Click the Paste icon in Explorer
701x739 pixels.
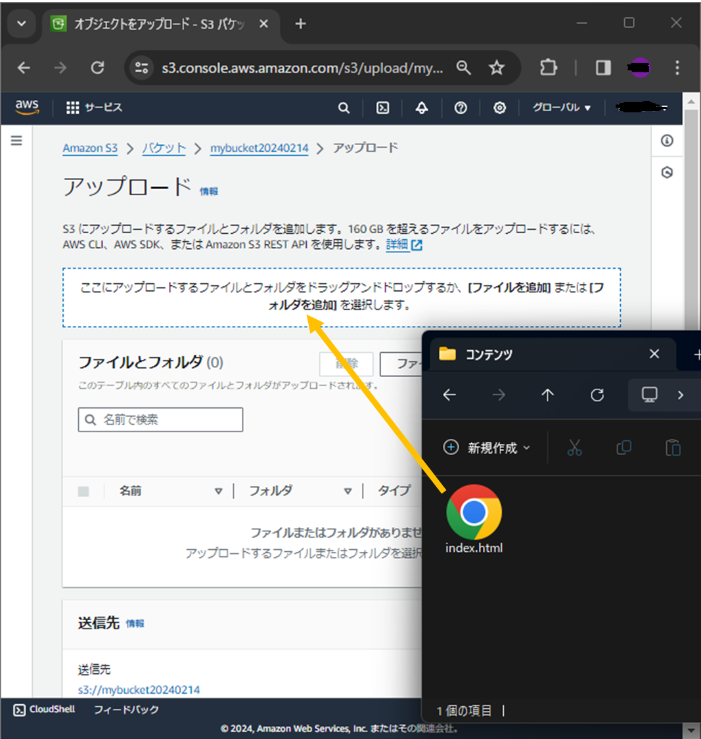pyautogui.click(x=673, y=448)
